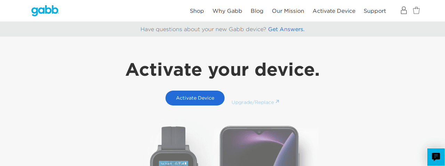Open the Support menu item
The height and width of the screenshot is (166, 445).
click(375, 11)
